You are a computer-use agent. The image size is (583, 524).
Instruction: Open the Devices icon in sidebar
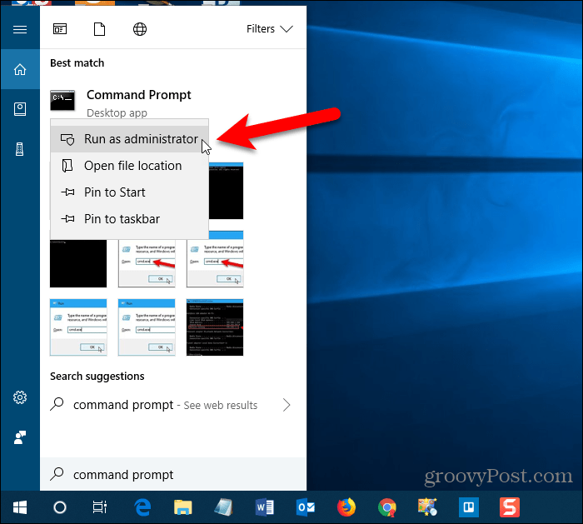coord(20,149)
